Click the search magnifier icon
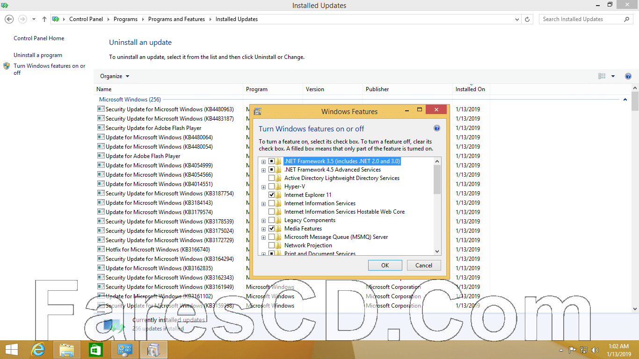Viewport: 639px width, 359px height. pyautogui.click(x=627, y=19)
